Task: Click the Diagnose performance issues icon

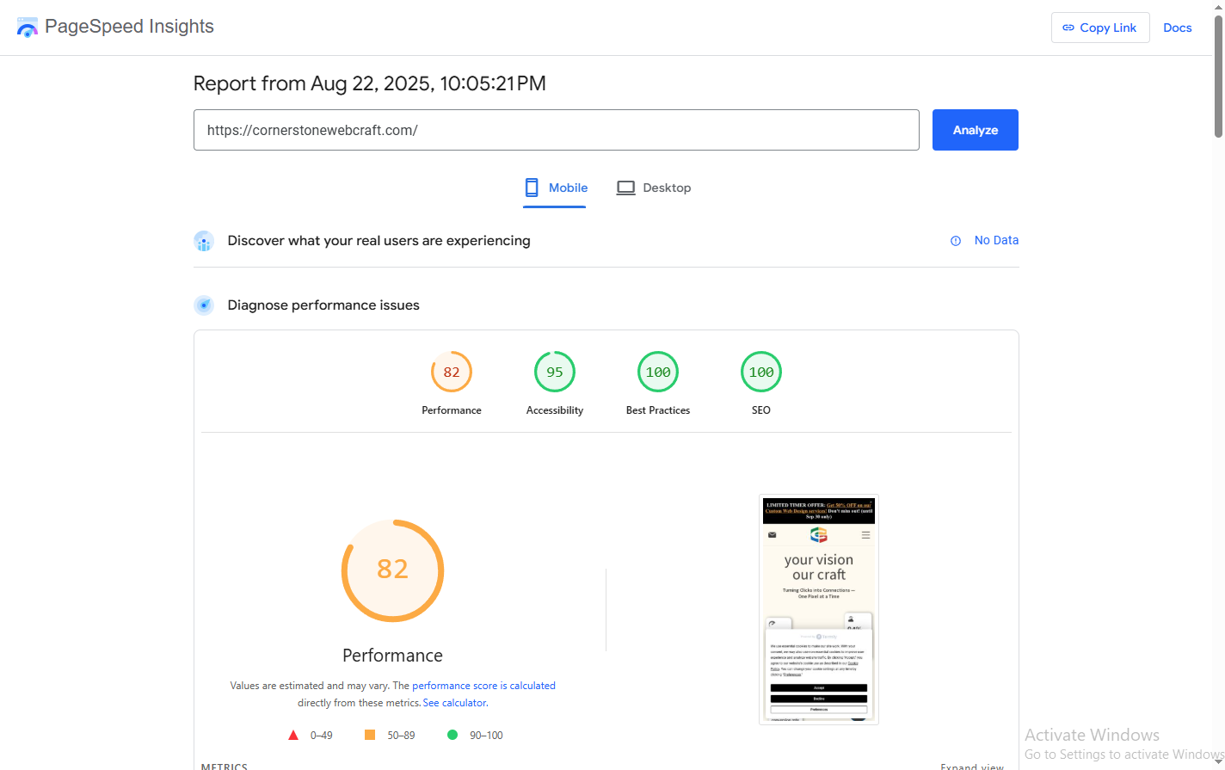Action: tap(204, 305)
